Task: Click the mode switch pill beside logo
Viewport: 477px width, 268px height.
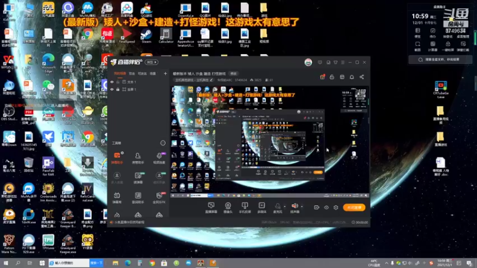Action: pyautogui.click(x=151, y=63)
